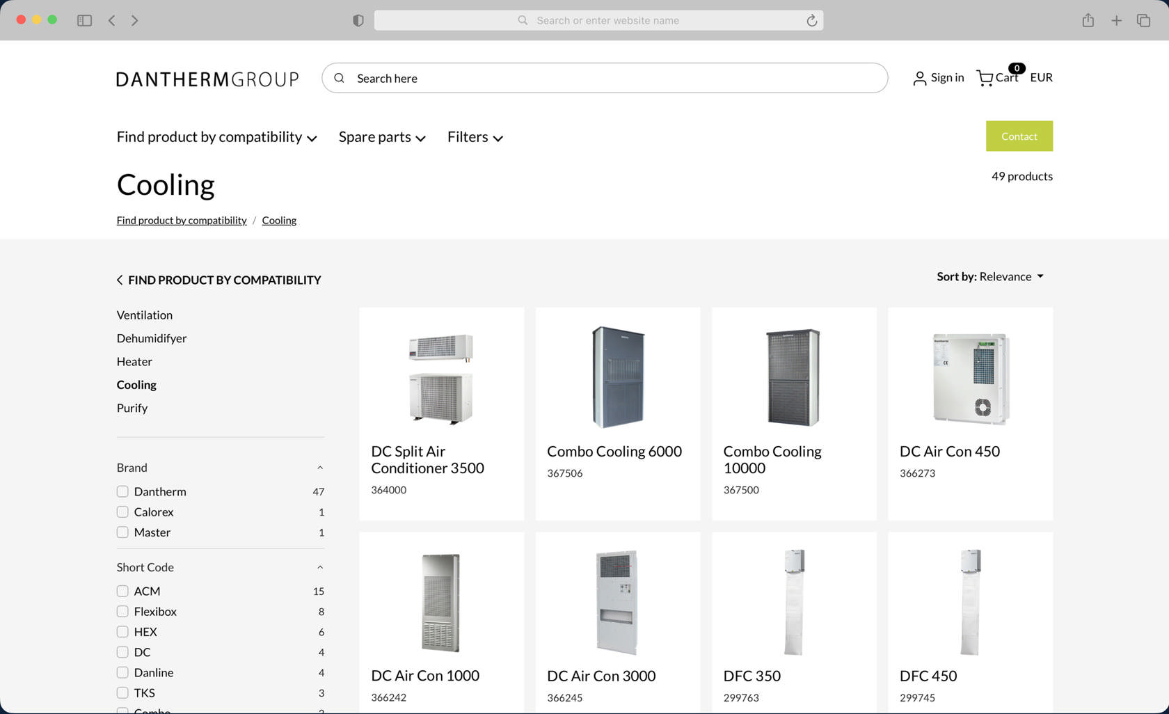Image resolution: width=1169 pixels, height=714 pixels.
Task: Follow the Find product by compatibility breadcrumb
Action: click(x=182, y=220)
